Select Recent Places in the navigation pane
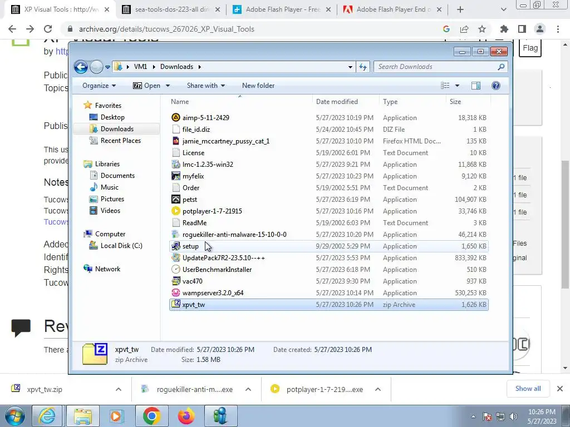Viewport: 570px width, 427px height. tap(120, 141)
